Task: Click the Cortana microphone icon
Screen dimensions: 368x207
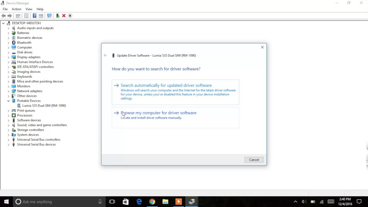Action: pos(100,202)
